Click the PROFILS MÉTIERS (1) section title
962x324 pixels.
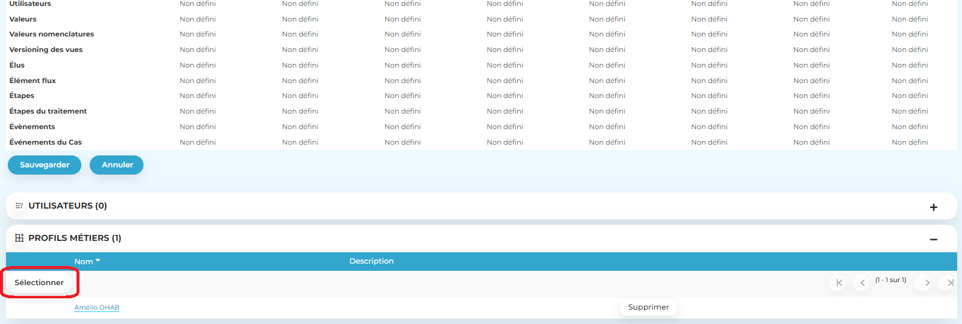[75, 238]
